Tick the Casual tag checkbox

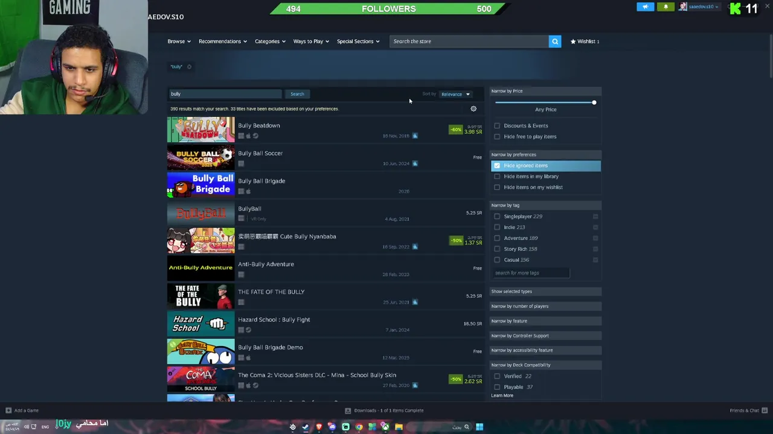click(x=497, y=260)
